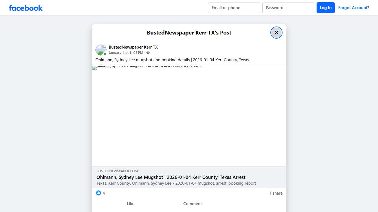Like the post
378x212 pixels.
[x=130, y=204]
